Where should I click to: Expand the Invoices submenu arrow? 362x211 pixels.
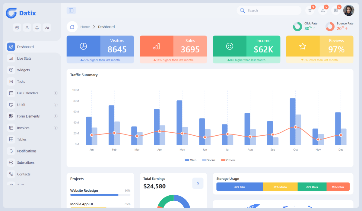tap(56, 128)
